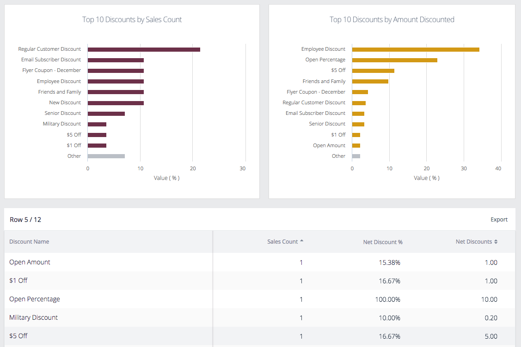The height and width of the screenshot is (347, 521).
Task: Sort the table by Net Discount %
Action: [383, 241]
